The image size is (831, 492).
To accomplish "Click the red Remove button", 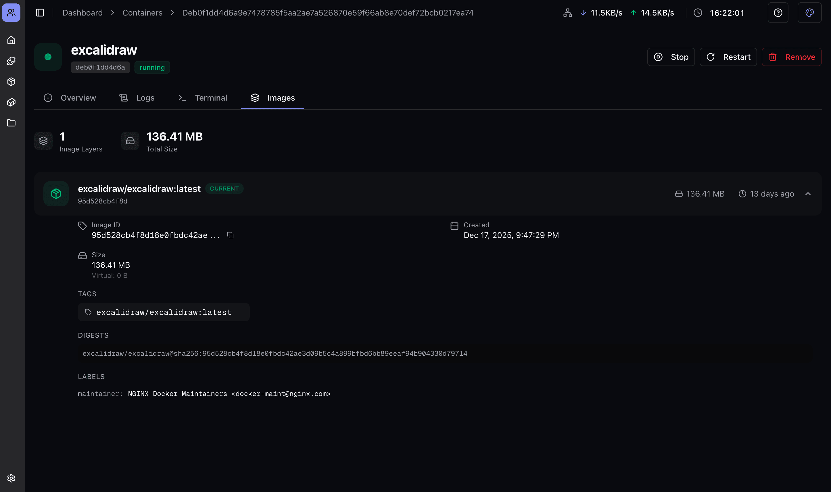I will point(791,57).
